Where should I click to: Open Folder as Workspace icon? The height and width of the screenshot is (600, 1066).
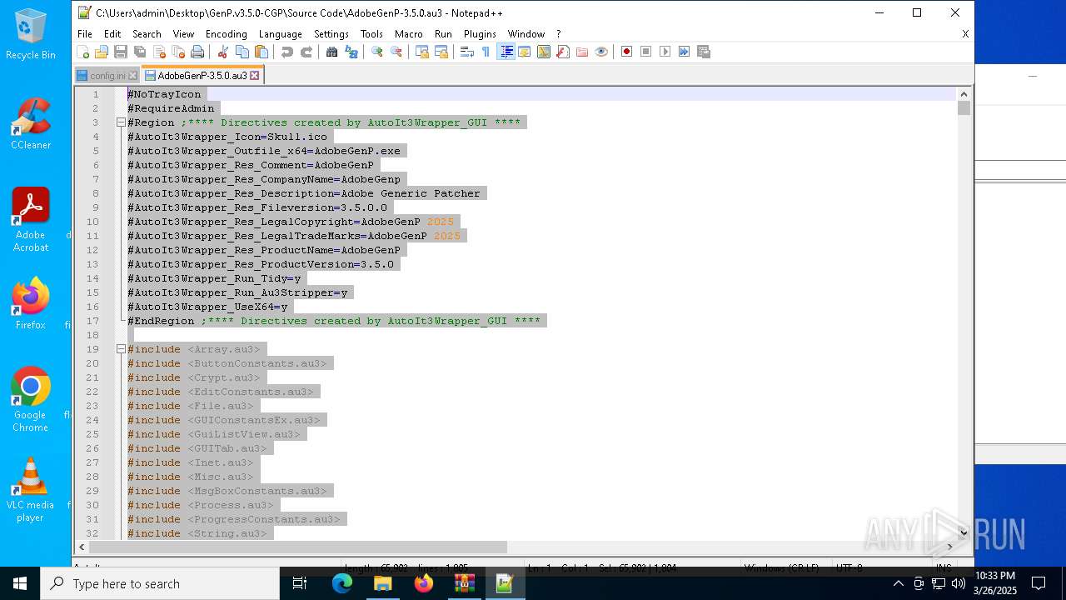tap(582, 52)
